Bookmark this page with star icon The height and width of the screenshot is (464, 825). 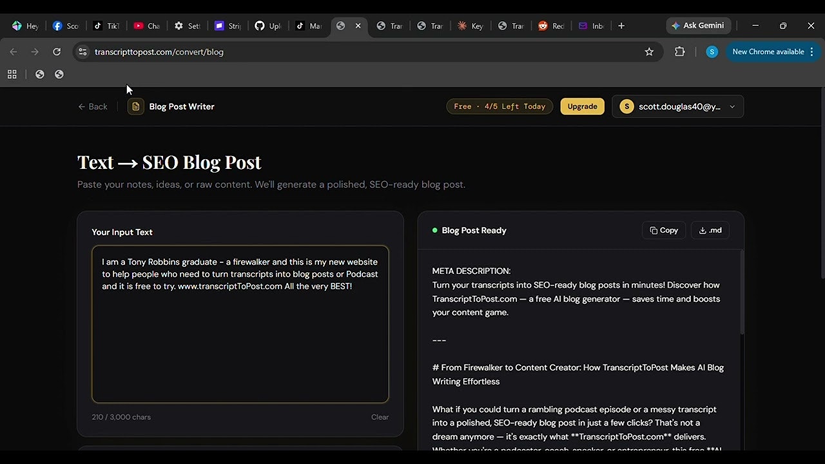coord(649,52)
